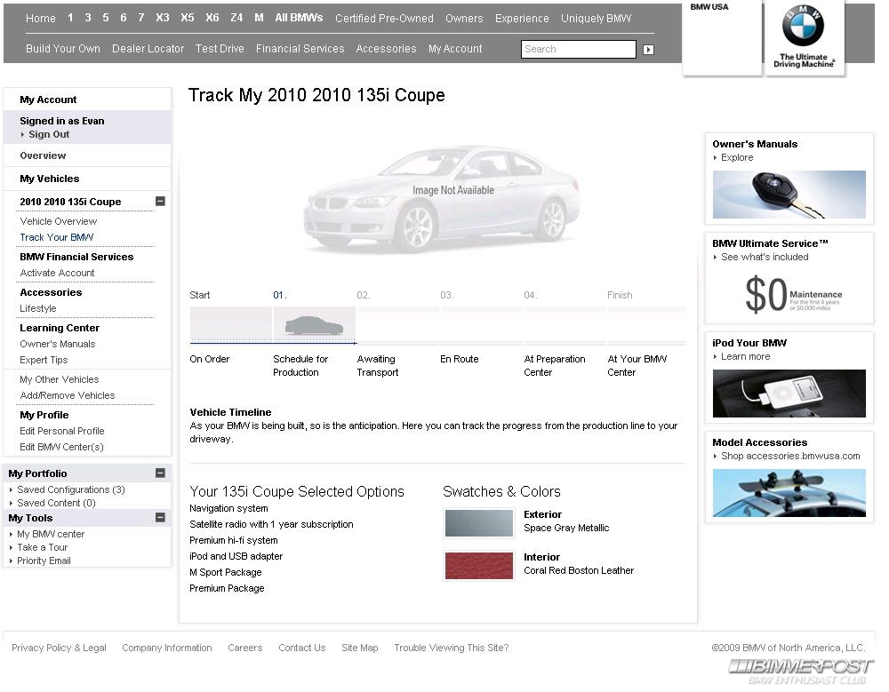Click the Space Gray Metallic exterior swatch
The height and width of the screenshot is (692, 889).
pos(478,523)
